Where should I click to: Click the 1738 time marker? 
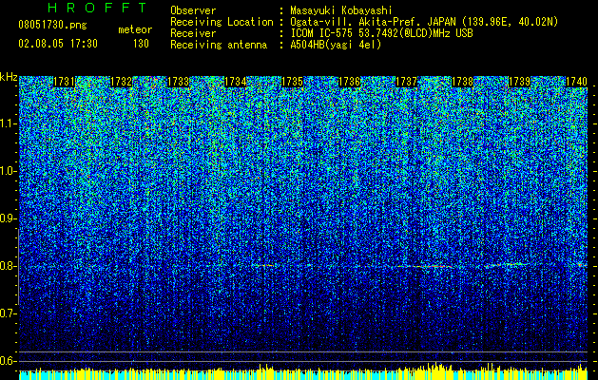pyautogui.click(x=463, y=82)
